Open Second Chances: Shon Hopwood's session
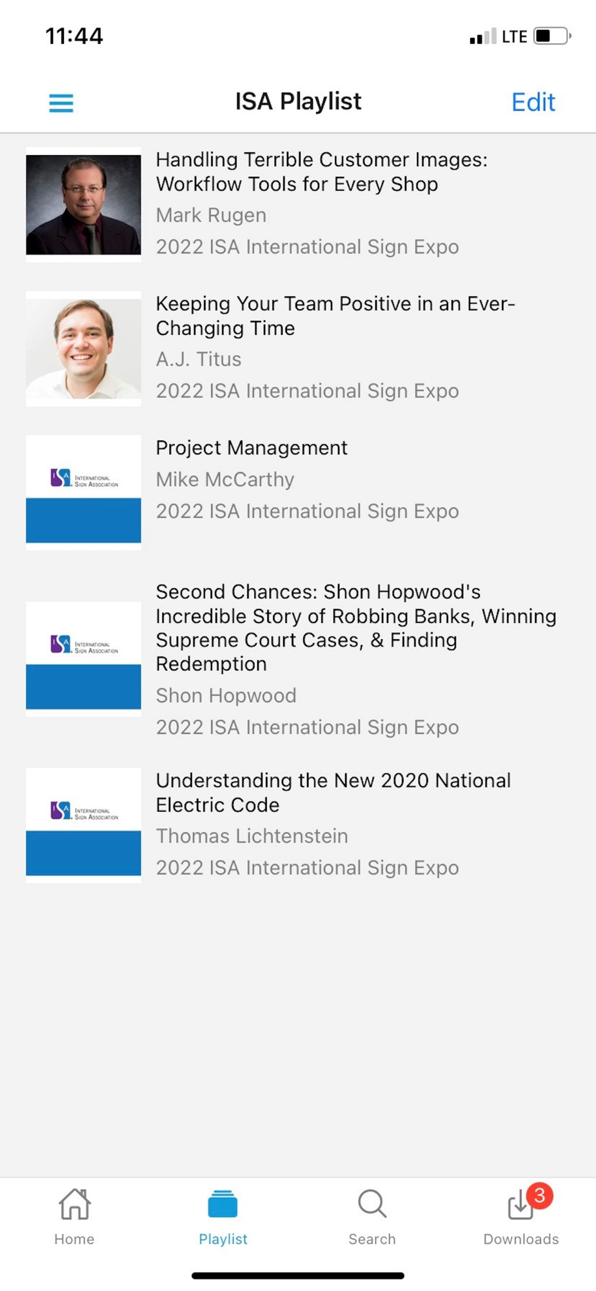The image size is (596, 1291). pyautogui.click(x=355, y=627)
